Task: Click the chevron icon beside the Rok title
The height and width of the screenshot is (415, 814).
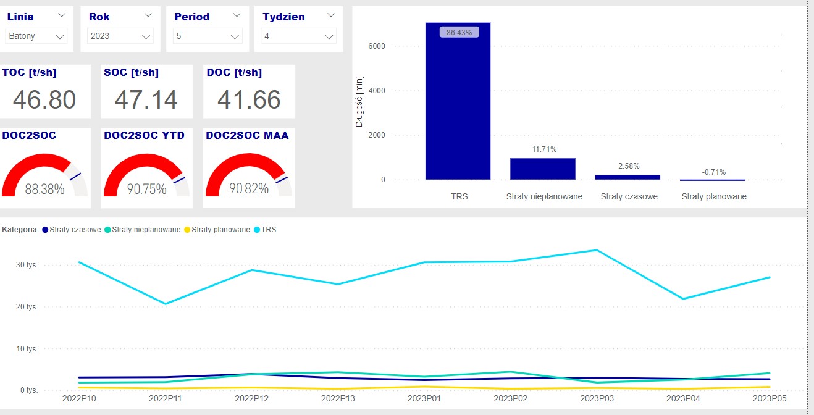Action: point(148,15)
